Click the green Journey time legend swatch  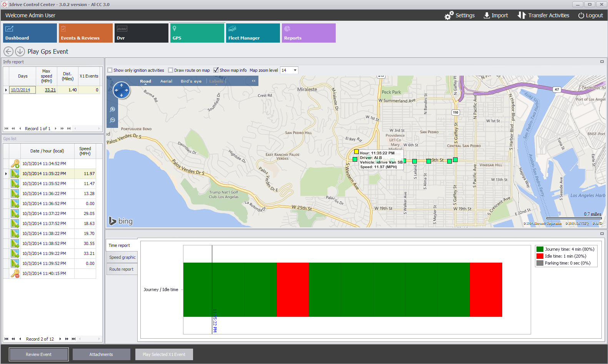(x=540, y=249)
